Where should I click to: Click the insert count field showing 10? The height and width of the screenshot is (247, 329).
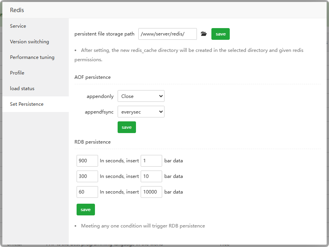[x=151, y=176]
